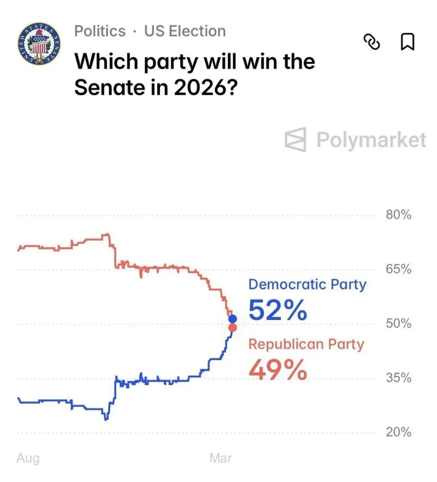The image size is (437, 482).
Task: Select the red Republican Party chart marker
Action: [233, 328]
